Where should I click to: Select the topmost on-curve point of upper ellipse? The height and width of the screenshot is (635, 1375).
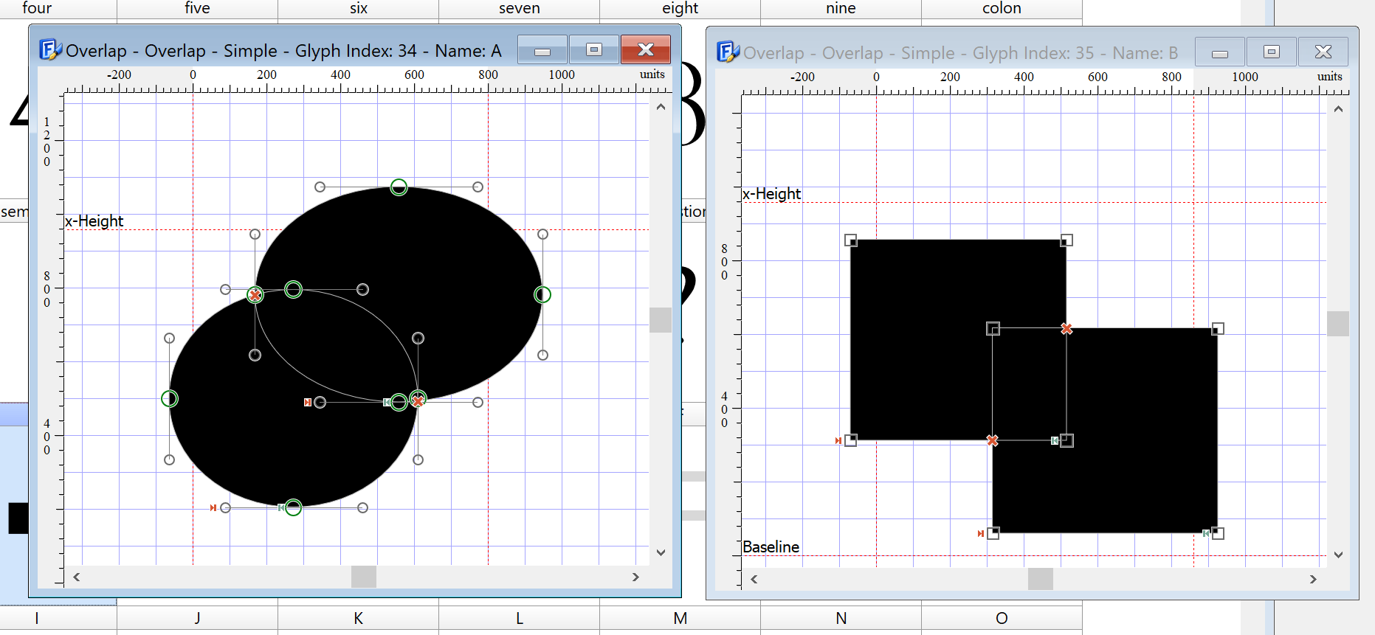tap(399, 187)
